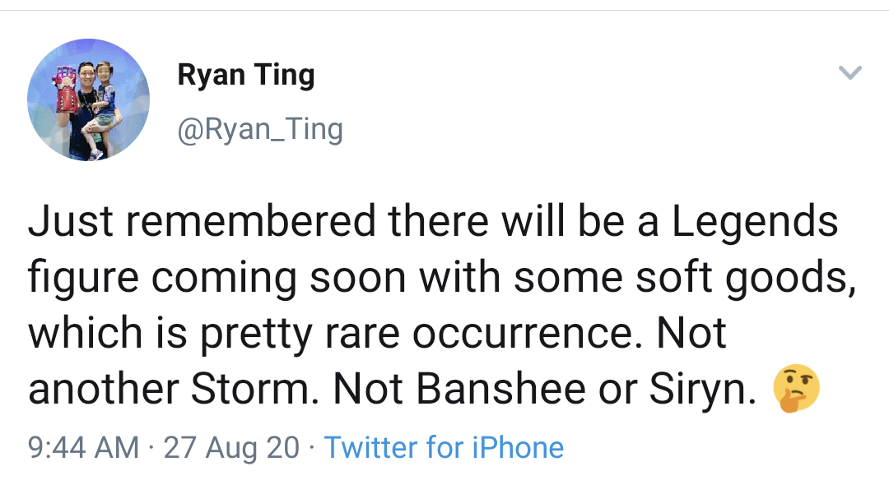Image resolution: width=889 pixels, height=494 pixels.
Task: Click the @Ryan_Ting handle
Action: point(260,130)
